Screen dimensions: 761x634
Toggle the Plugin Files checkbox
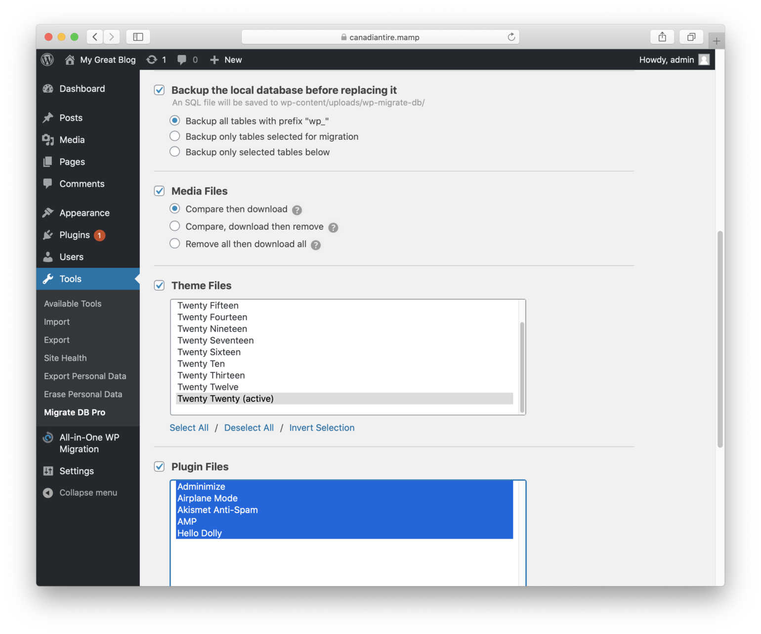(159, 466)
